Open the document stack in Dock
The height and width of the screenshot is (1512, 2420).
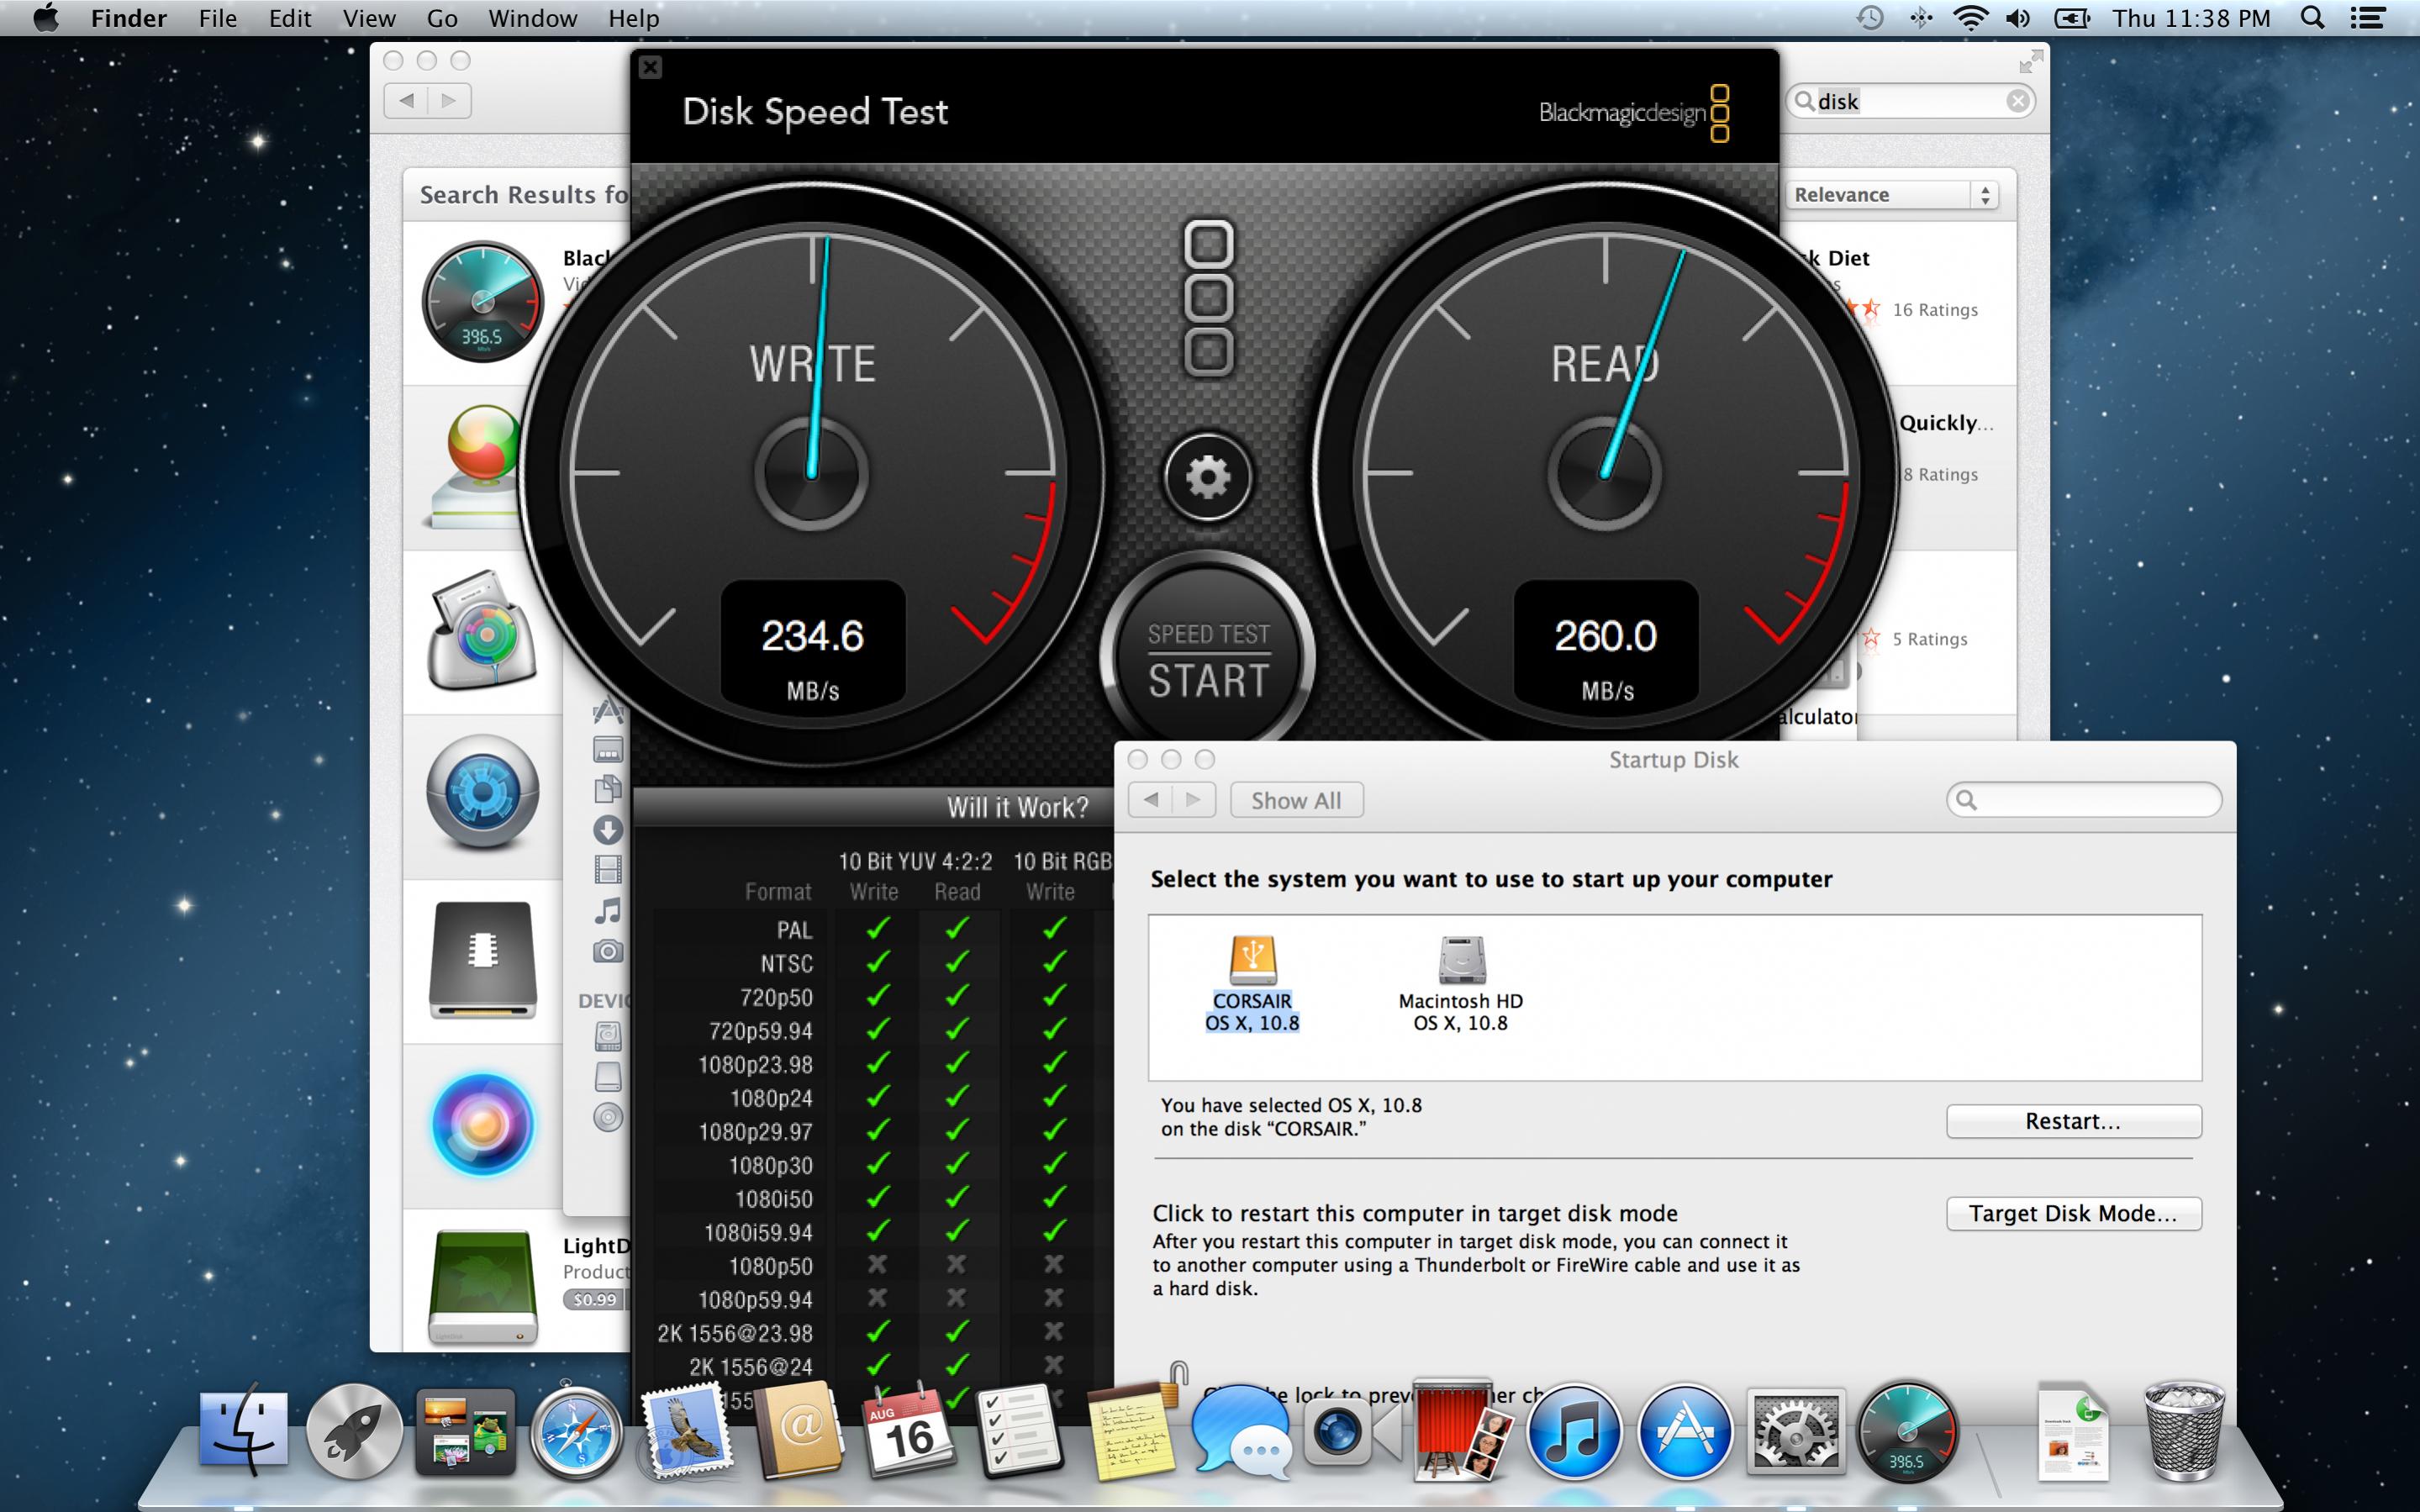point(2073,1431)
